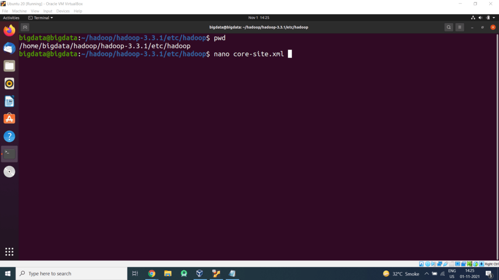Viewport: 499px width, 280px height.
Task: Expand Ubuntu system menu arrow
Action: (494, 18)
